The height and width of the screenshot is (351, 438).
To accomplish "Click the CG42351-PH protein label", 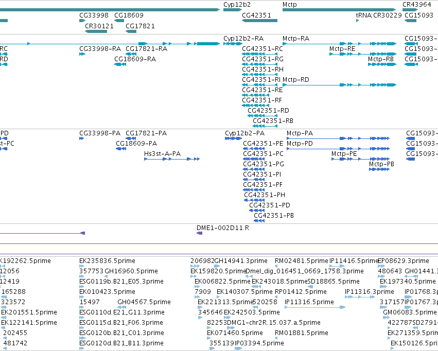I will pos(265,196).
